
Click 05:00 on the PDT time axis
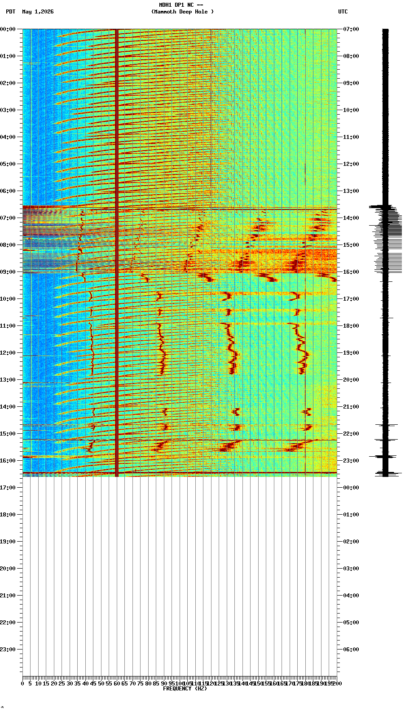tap(8, 164)
